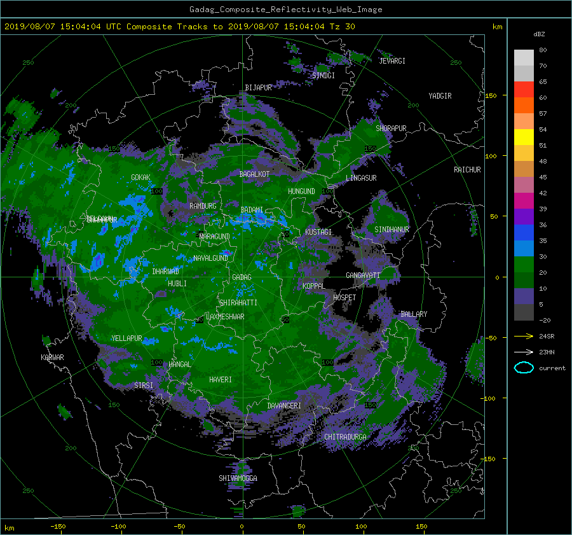
Task: Click the LAXMESHWAR city label
Action: pyautogui.click(x=225, y=317)
